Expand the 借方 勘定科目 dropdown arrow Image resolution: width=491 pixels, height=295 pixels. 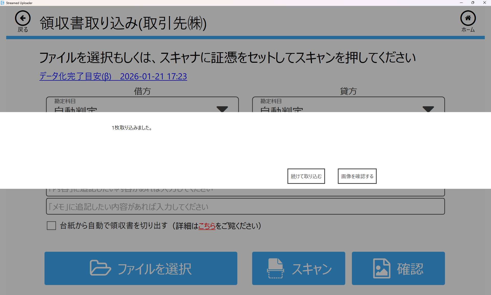(222, 109)
